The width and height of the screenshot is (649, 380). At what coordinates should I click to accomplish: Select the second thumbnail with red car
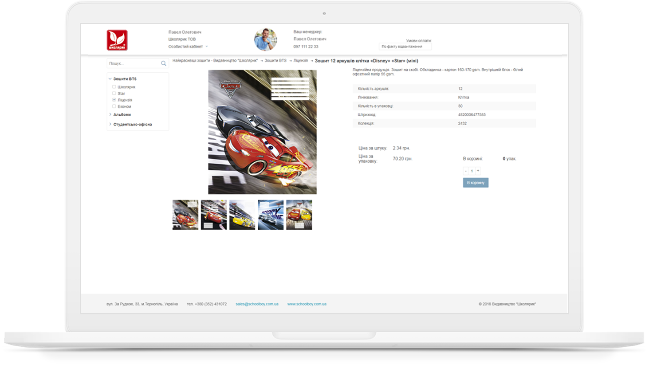click(x=214, y=215)
